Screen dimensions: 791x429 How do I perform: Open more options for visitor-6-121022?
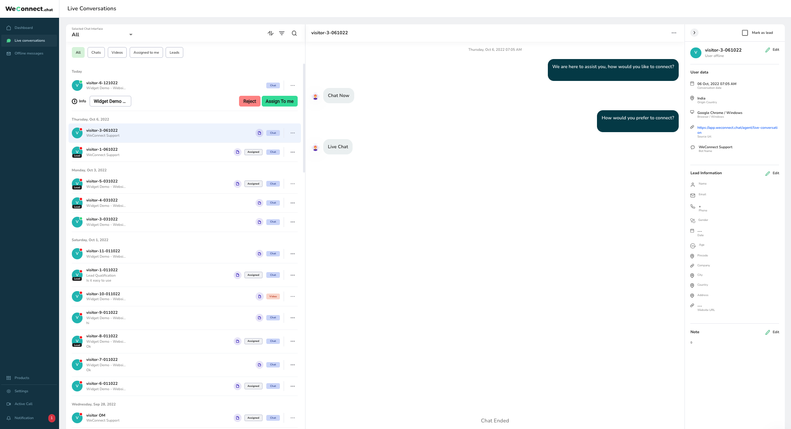[x=293, y=85]
